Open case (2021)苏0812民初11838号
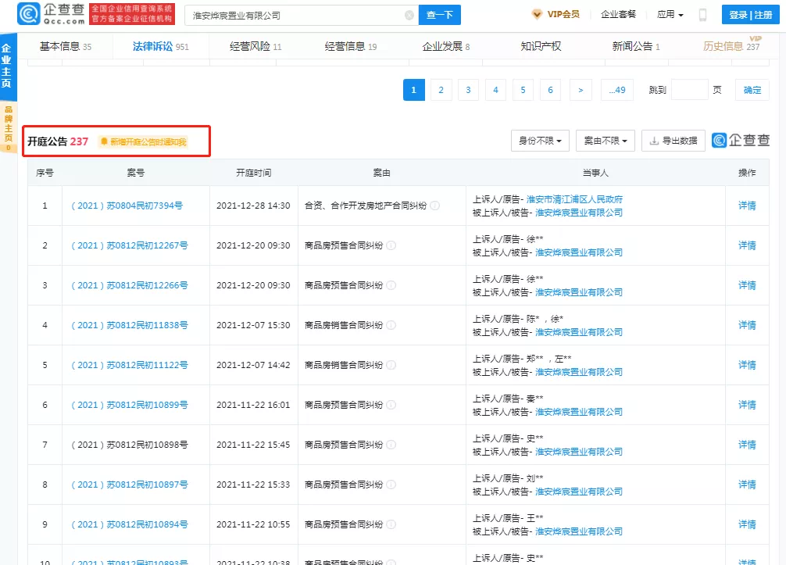 coord(130,325)
